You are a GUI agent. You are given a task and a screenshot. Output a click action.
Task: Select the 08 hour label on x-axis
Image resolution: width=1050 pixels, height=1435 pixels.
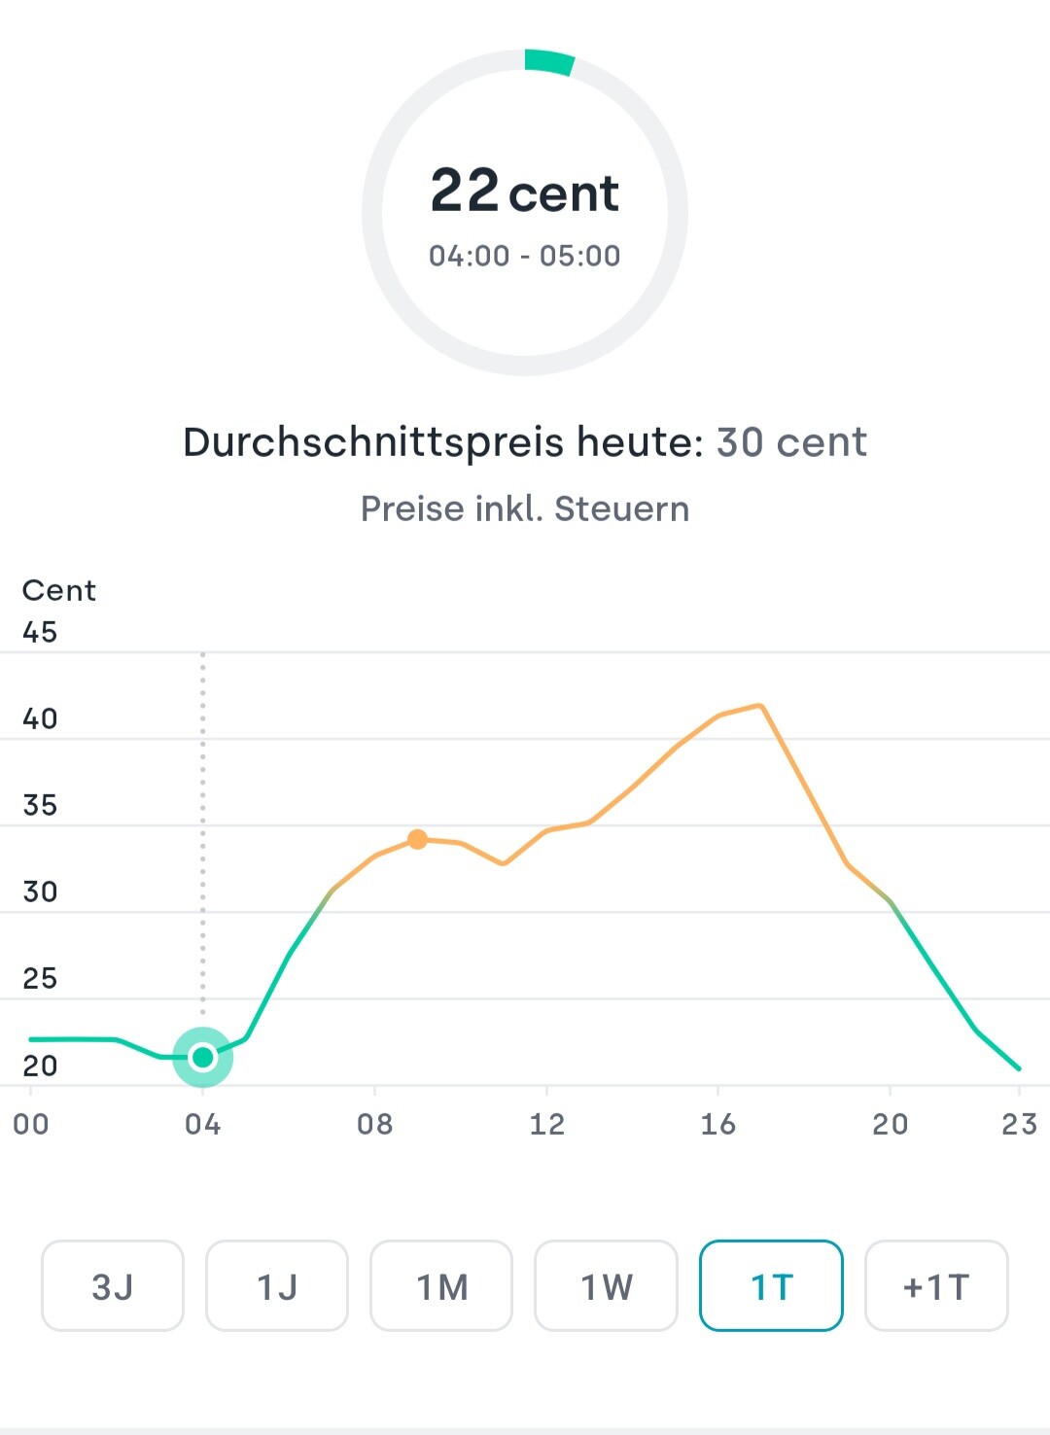pos(374,1125)
